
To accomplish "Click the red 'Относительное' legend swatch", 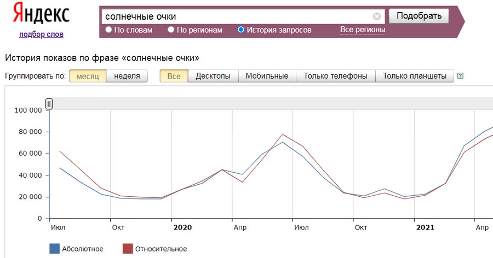I will click(127, 249).
